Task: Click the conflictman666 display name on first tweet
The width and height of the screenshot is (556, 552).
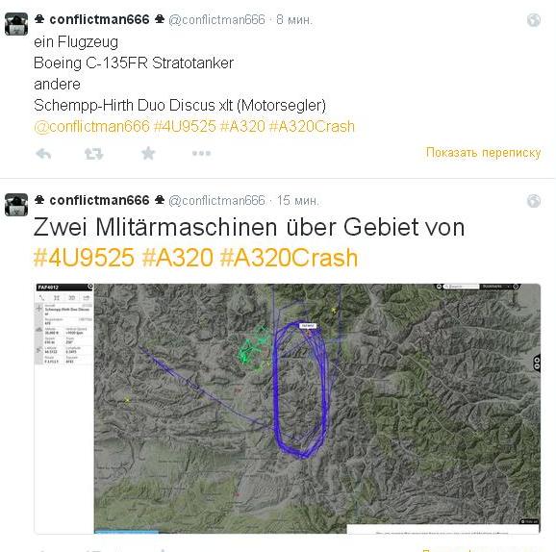Action: [x=100, y=19]
